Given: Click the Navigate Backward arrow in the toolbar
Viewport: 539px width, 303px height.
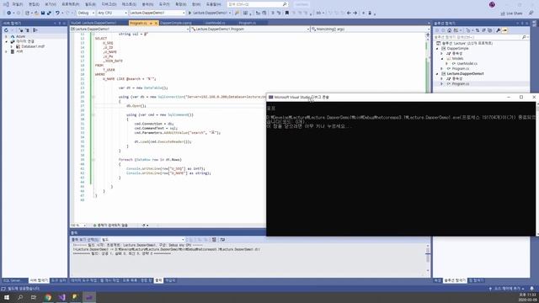Looking at the screenshot, I should tap(349, 13).
